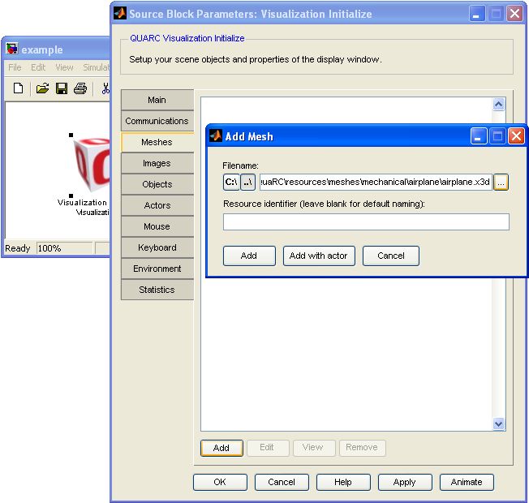The image size is (529, 503).
Task: Click the mesh list scroll-up arrow
Action: point(499,104)
